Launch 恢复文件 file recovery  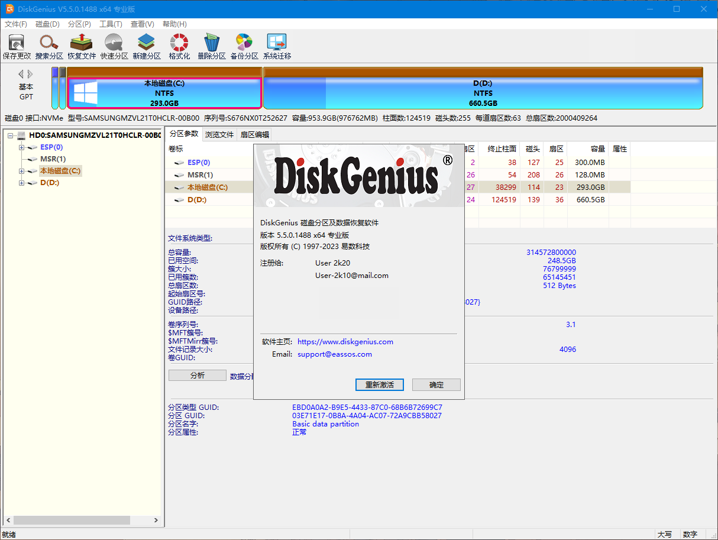(80, 46)
